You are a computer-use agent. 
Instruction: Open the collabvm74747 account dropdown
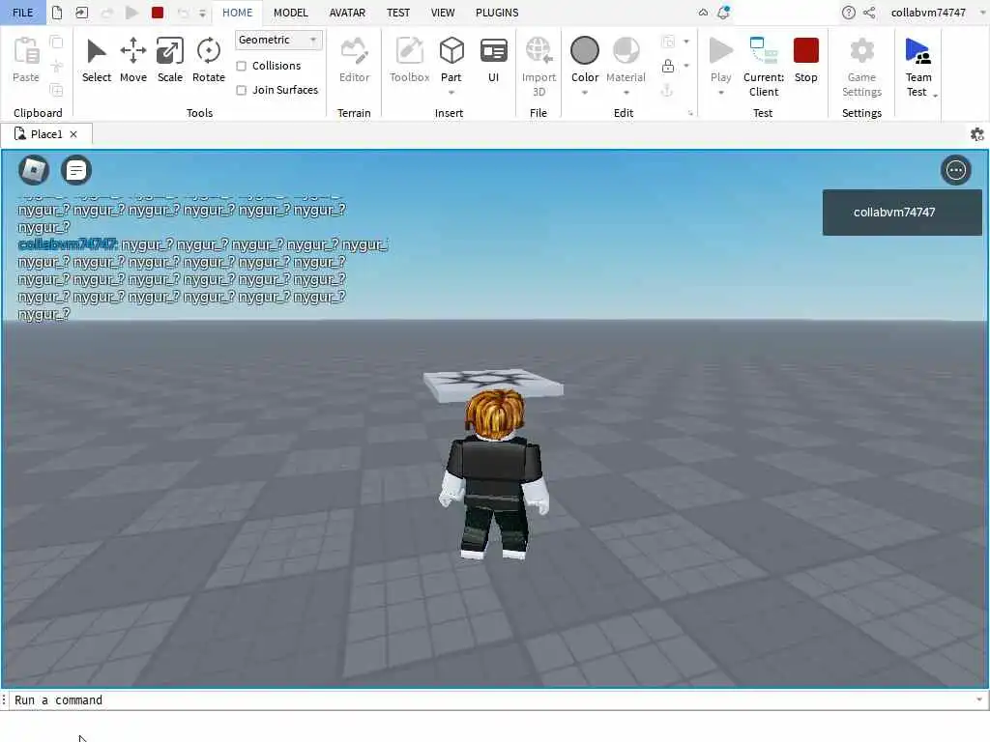pos(938,12)
